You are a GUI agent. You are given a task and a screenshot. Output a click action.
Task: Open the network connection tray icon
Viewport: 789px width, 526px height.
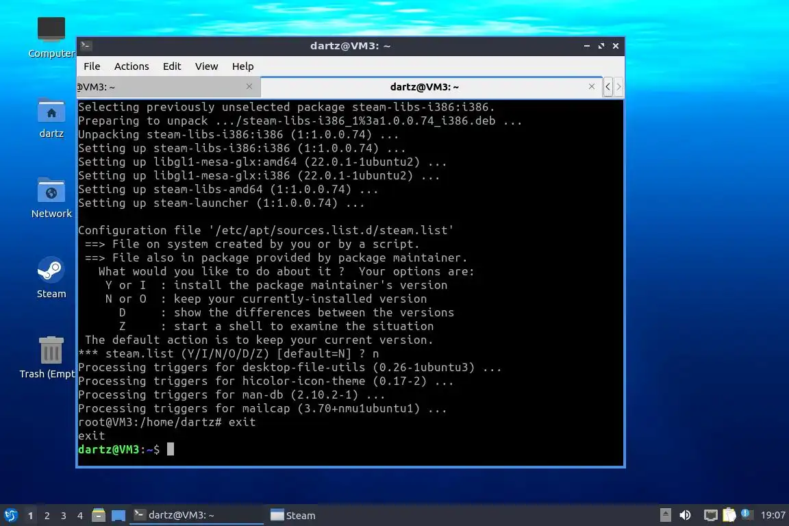pos(710,515)
